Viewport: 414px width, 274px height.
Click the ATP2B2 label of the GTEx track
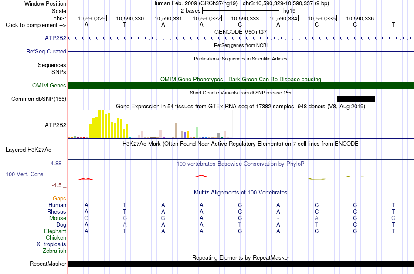[x=55, y=125]
